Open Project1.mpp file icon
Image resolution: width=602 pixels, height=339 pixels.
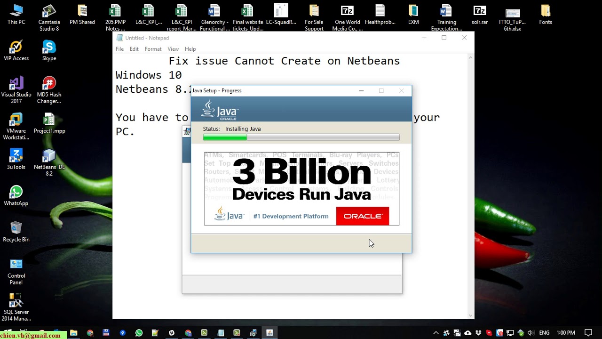[49, 123]
